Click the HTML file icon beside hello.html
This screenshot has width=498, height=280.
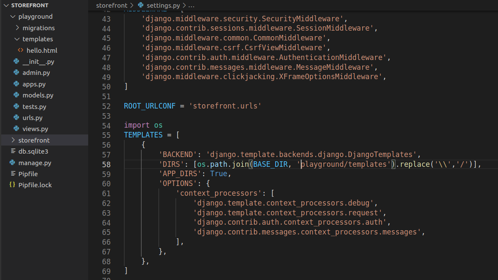click(20, 50)
